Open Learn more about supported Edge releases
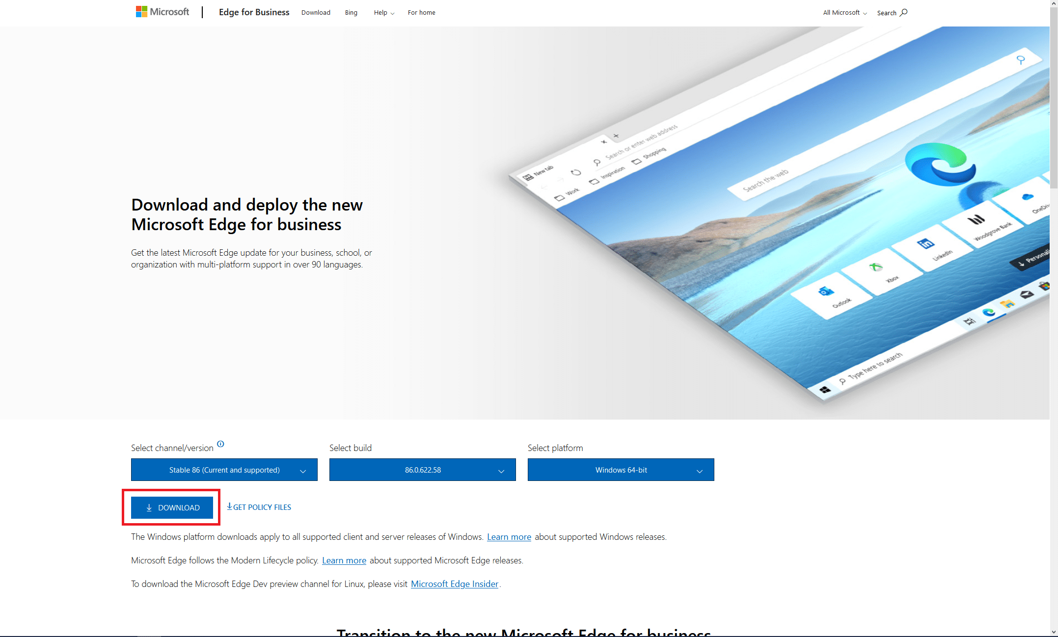 tap(344, 560)
